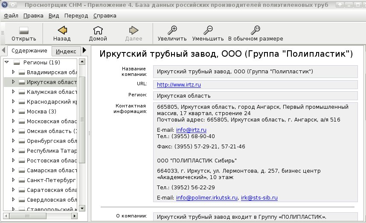Expand the Иркутская область node
The image size is (366, 223).
tap(13, 82)
